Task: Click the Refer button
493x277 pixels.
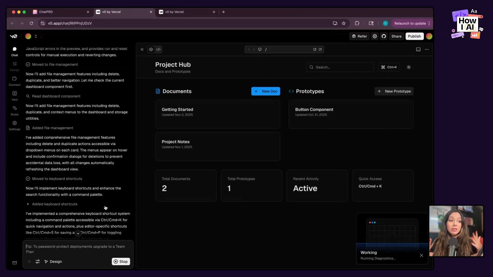Action: (359, 36)
